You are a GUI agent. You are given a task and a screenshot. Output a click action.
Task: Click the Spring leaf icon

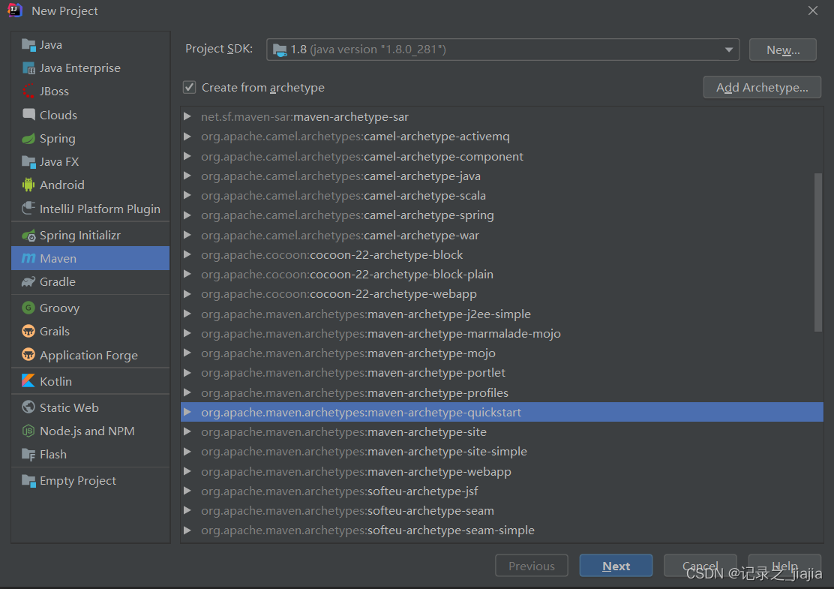click(28, 138)
